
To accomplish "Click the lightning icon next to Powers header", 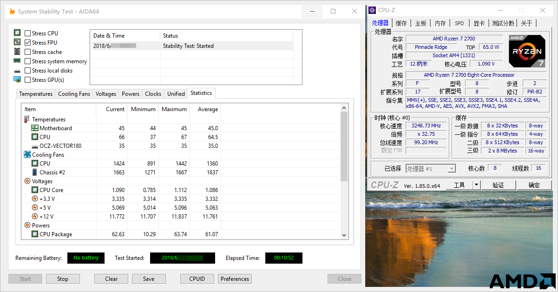I will tap(27, 225).
